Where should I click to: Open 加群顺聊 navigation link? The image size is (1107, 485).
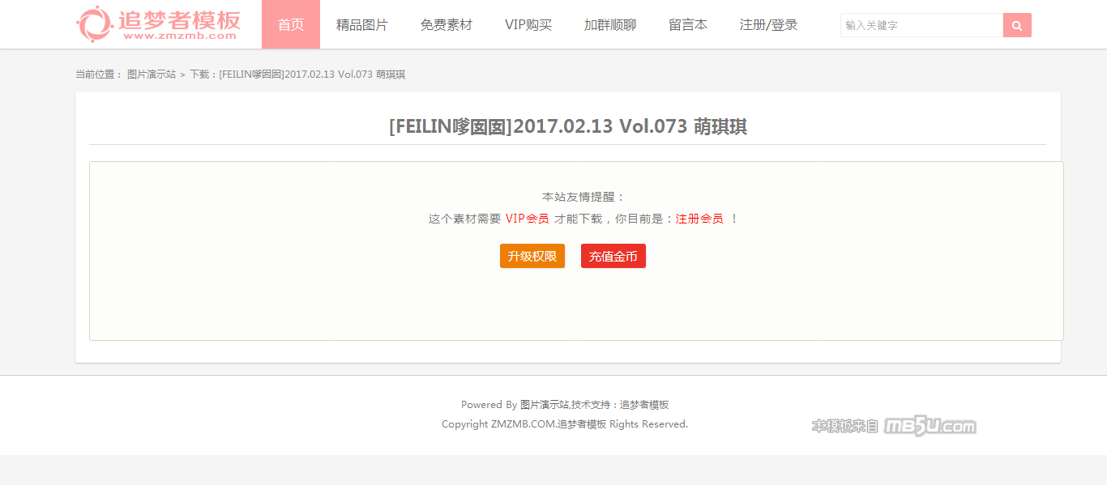[610, 24]
